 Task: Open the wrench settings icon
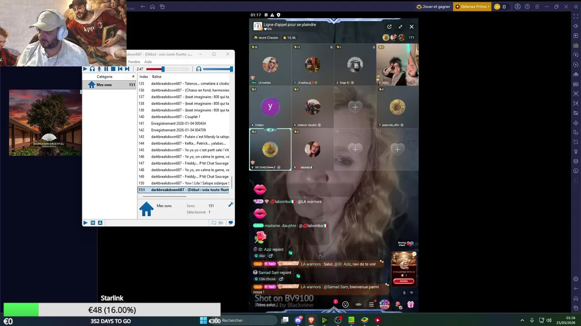coord(231,205)
